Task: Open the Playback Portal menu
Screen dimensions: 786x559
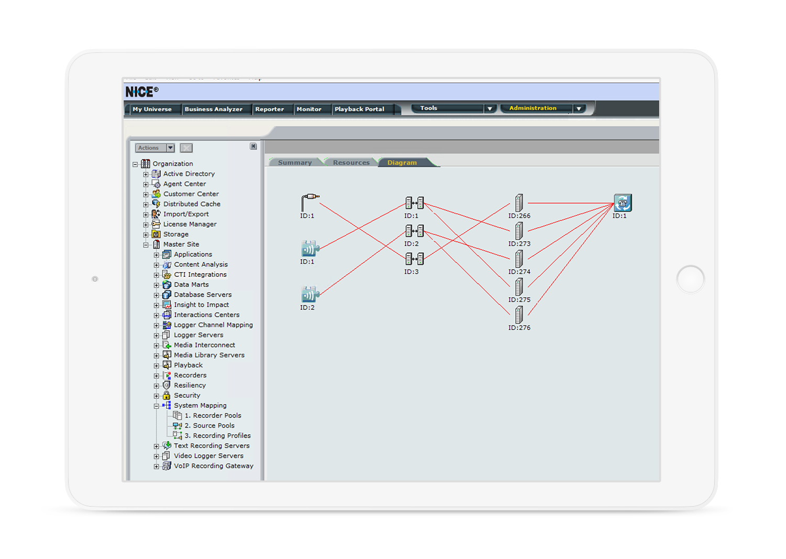Action: coord(359,109)
